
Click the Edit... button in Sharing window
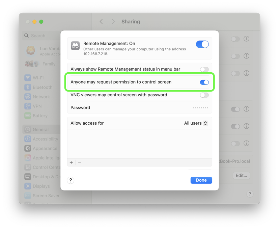pyautogui.click(x=241, y=176)
